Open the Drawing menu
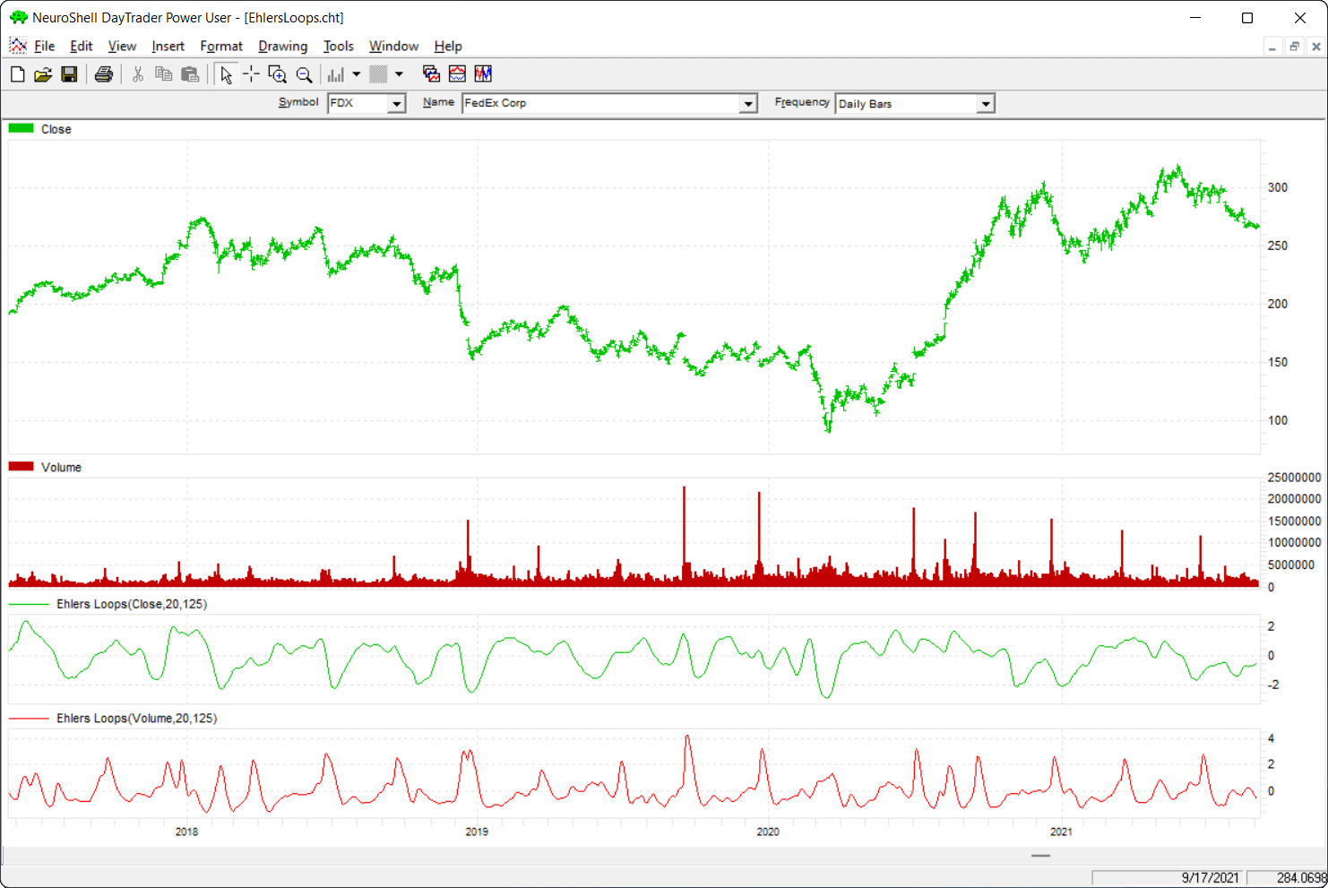This screenshot has height=888, width=1328. pyautogui.click(x=282, y=46)
